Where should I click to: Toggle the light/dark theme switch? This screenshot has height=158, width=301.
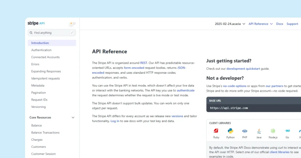(73, 23)
